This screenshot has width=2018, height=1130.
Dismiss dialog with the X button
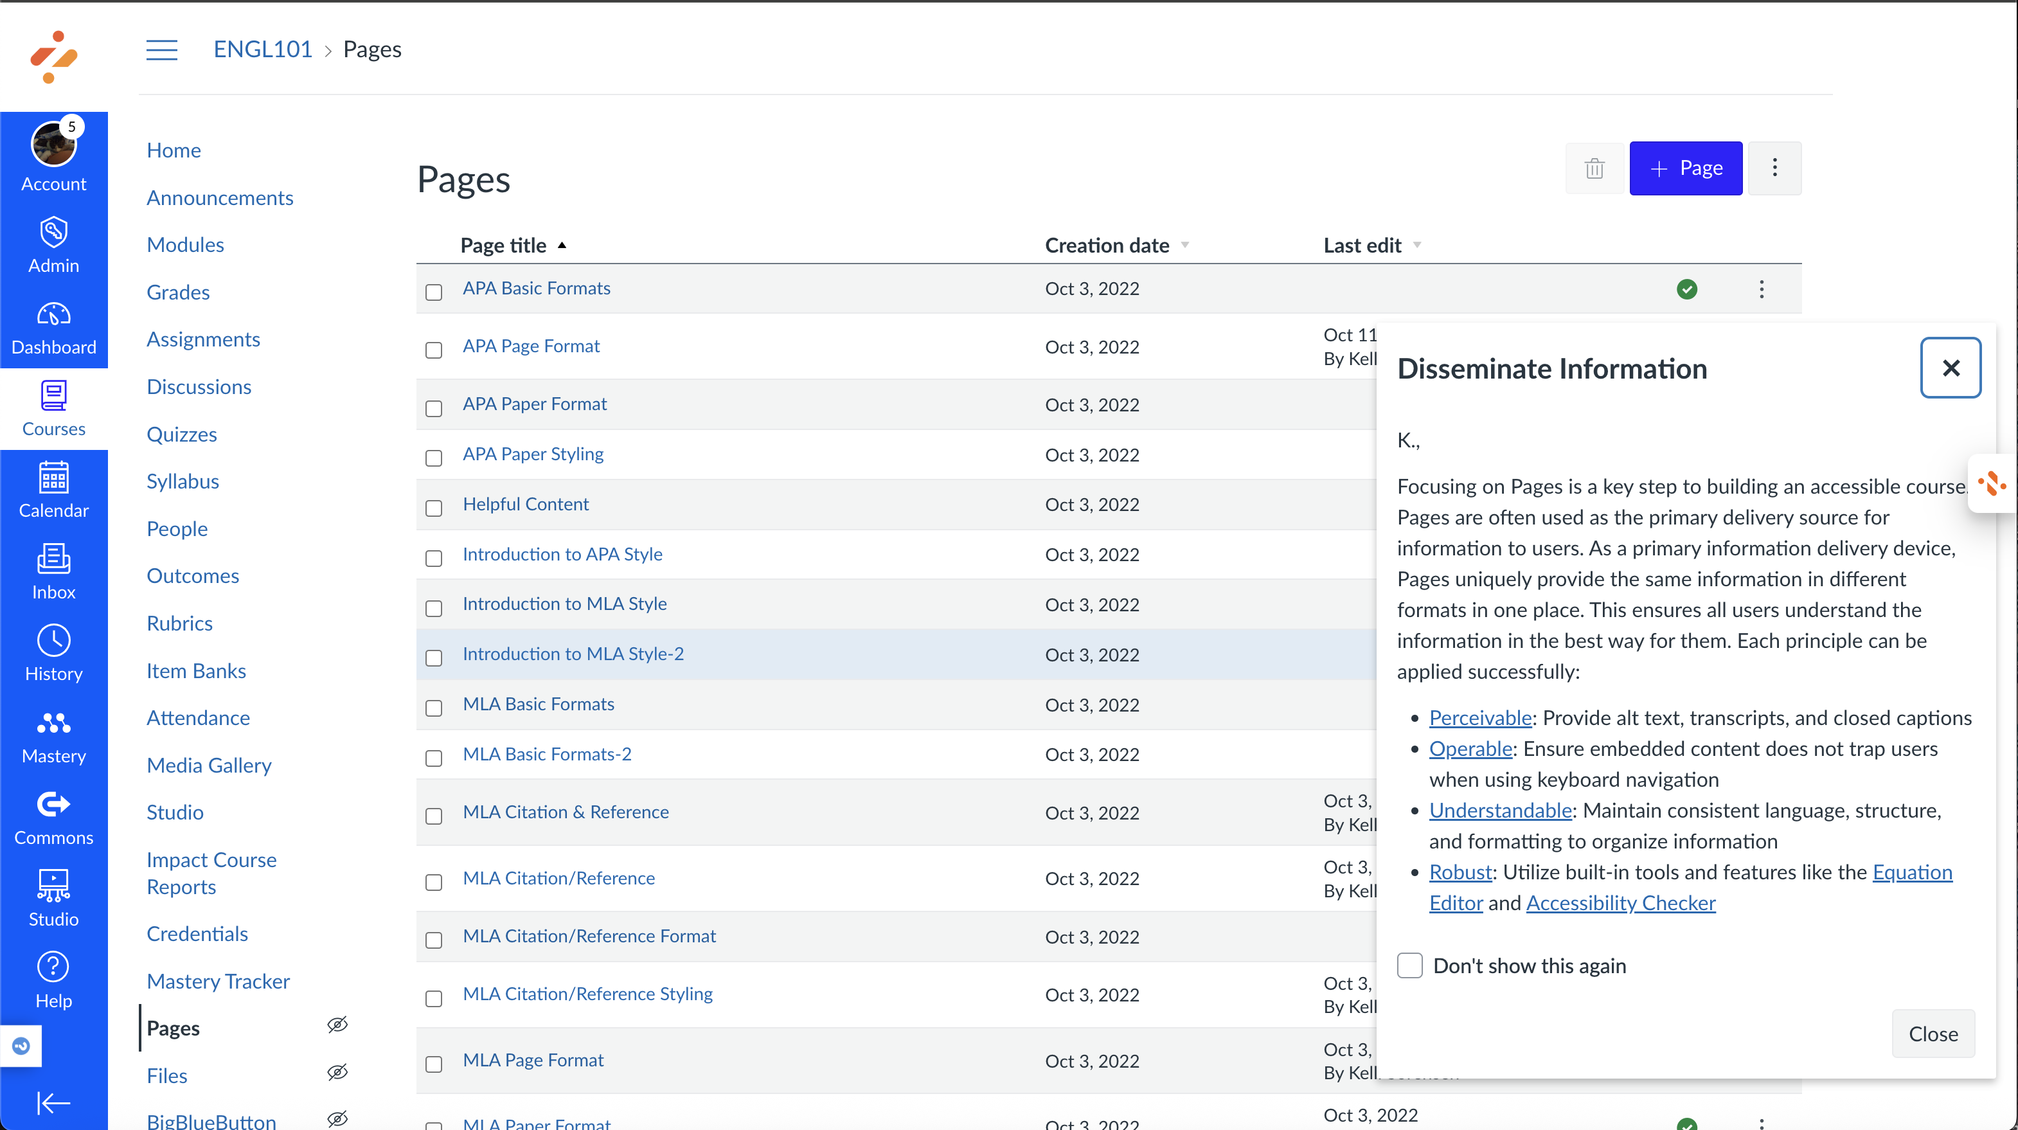(x=1950, y=368)
